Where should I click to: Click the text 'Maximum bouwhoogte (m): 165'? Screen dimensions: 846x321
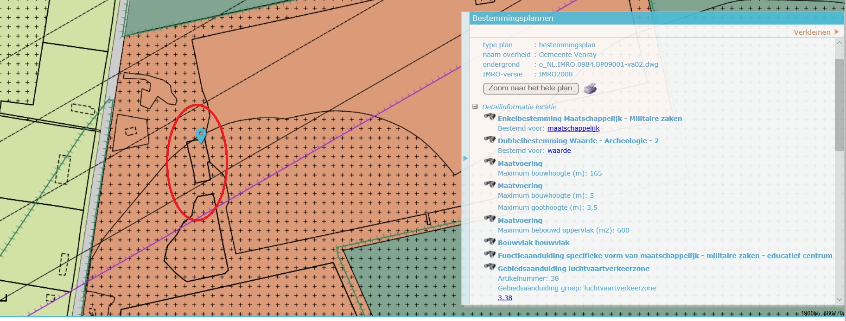pyautogui.click(x=550, y=173)
